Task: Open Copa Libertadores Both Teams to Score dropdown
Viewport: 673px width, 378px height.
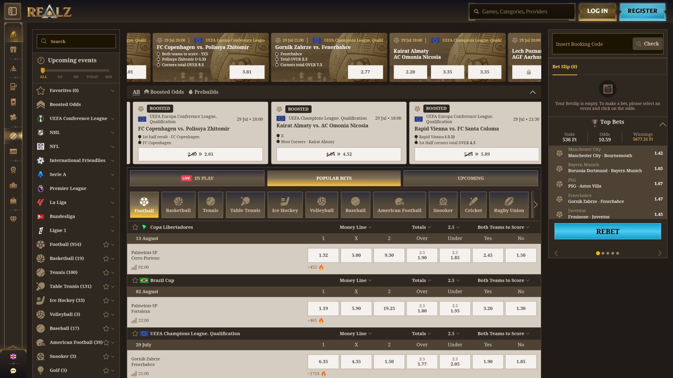Action: tap(503, 227)
